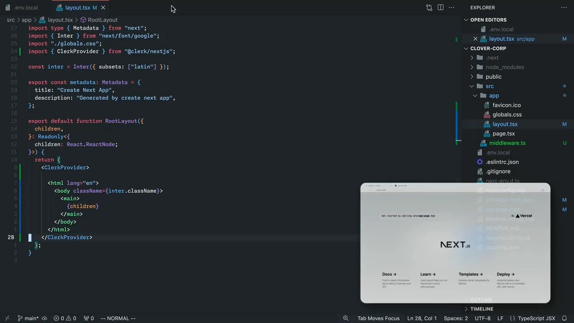574x323 pixels.
Task: Click the title "Create Next App" line in the code
Action: pos(75,90)
